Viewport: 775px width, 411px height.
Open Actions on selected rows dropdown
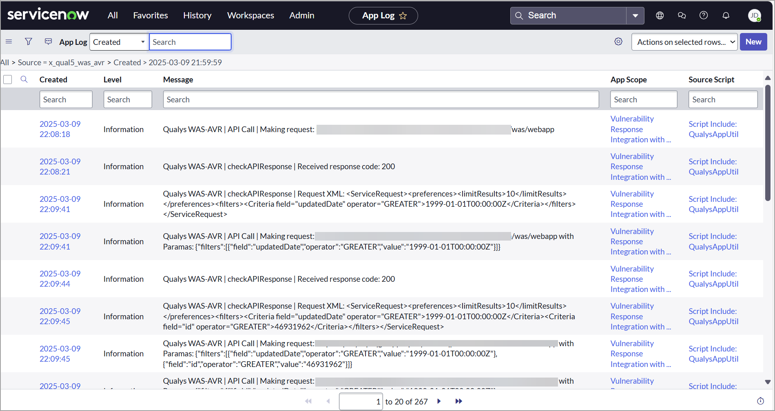684,42
